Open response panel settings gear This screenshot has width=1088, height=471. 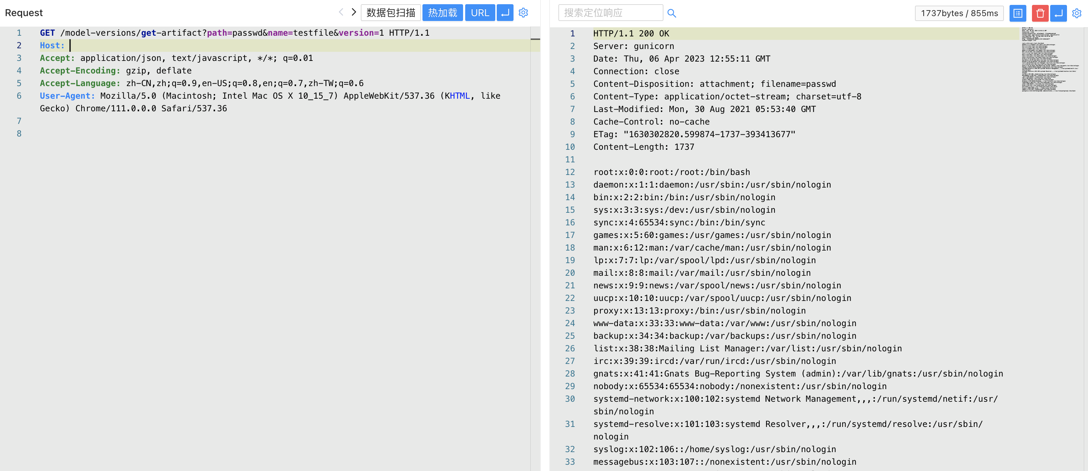point(1076,13)
